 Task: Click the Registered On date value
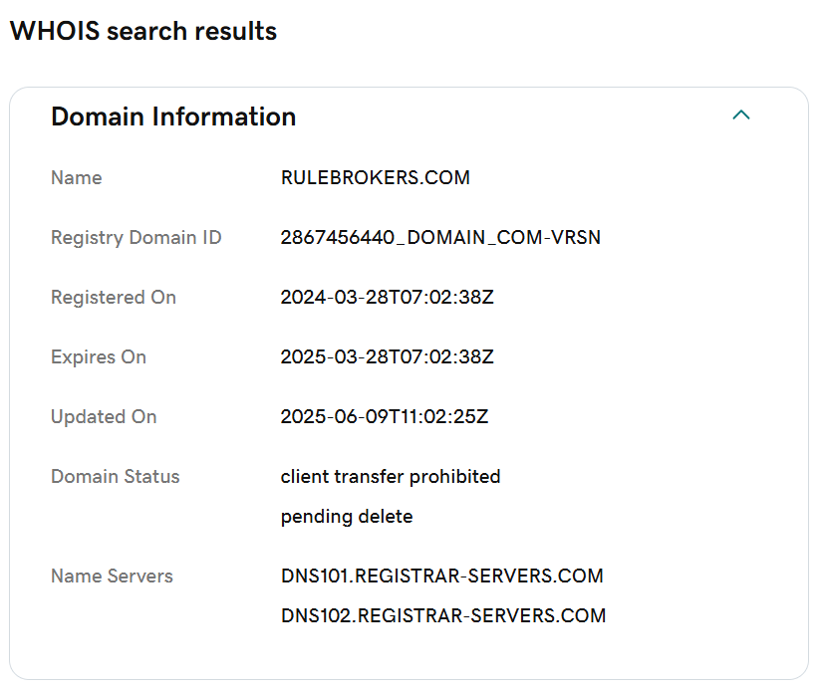click(387, 298)
